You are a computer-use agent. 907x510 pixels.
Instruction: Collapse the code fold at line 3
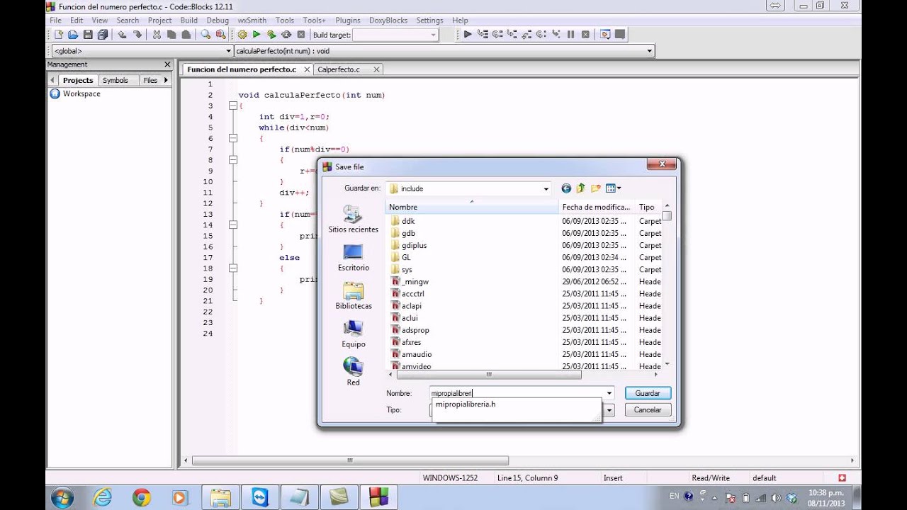coord(232,106)
